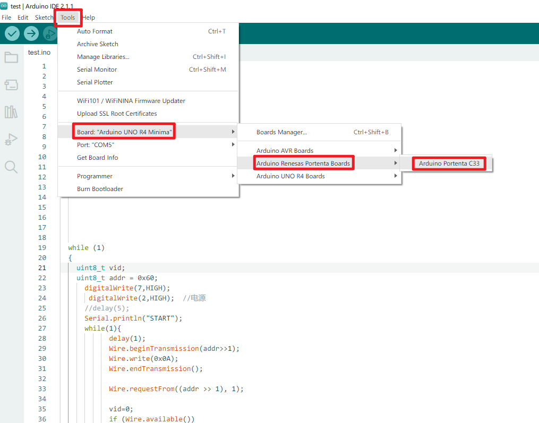Click the digitalWrite(7,HIGH); code line
The image size is (539, 423).
(x=127, y=288)
